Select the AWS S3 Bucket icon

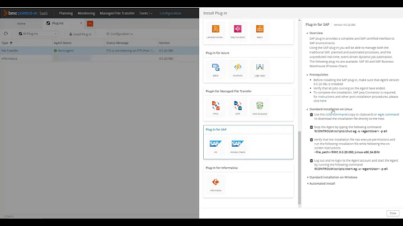click(x=260, y=106)
